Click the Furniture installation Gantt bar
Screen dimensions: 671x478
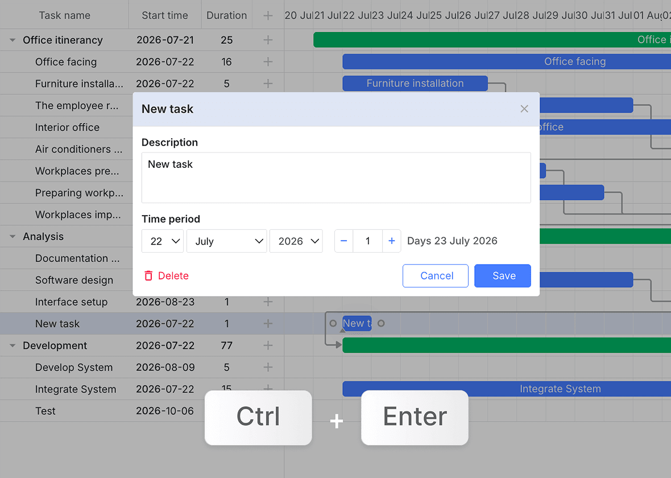tap(415, 84)
